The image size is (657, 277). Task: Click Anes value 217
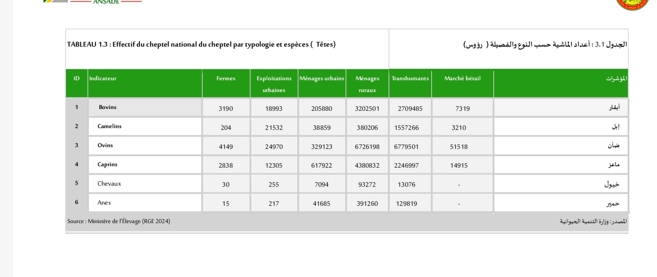click(x=274, y=204)
